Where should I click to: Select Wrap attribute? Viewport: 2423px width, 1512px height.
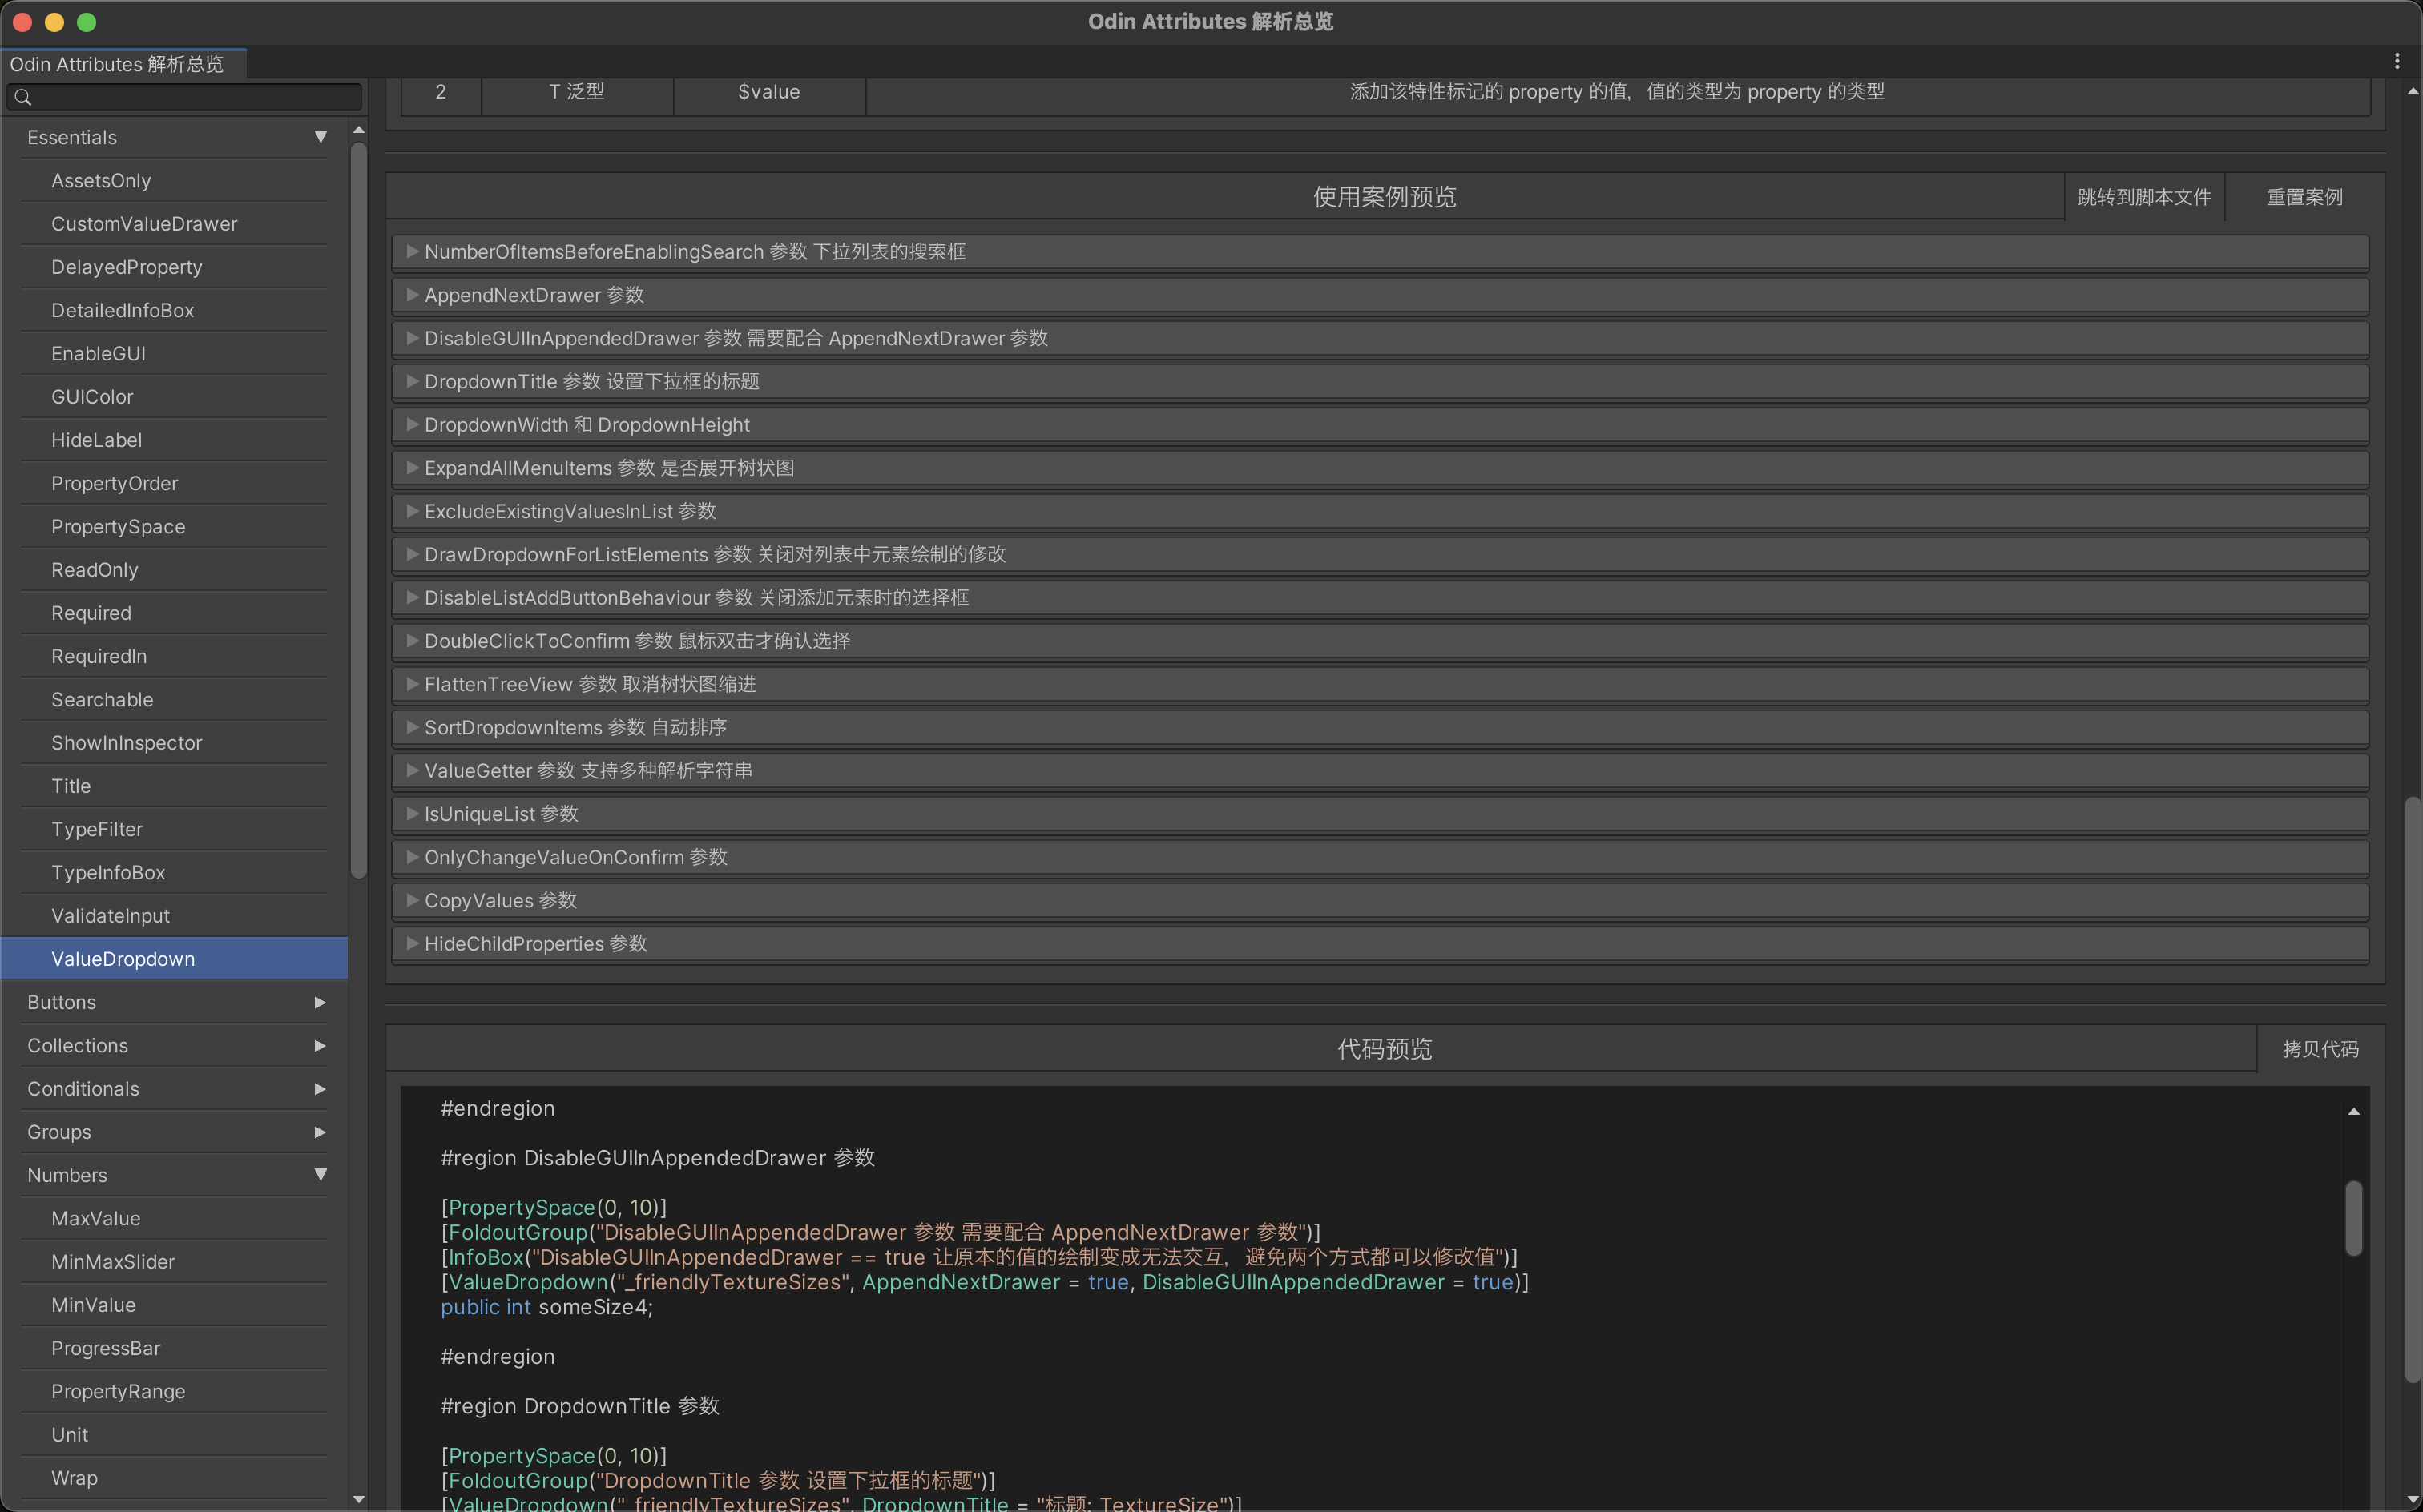coord(174,1478)
